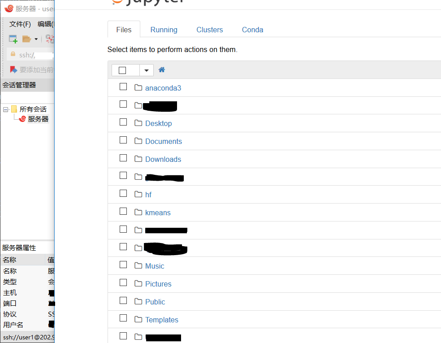Screen dimensions: 441x343
Task: Tick the checkbox for the Desktop folder
Action: coord(123,122)
